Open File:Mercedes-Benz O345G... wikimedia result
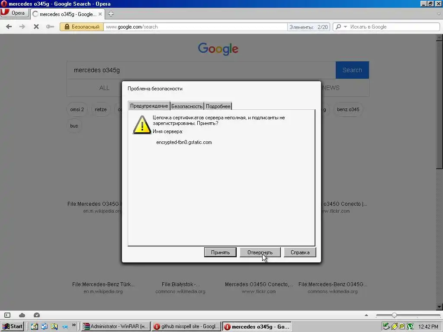 [x=333, y=284]
